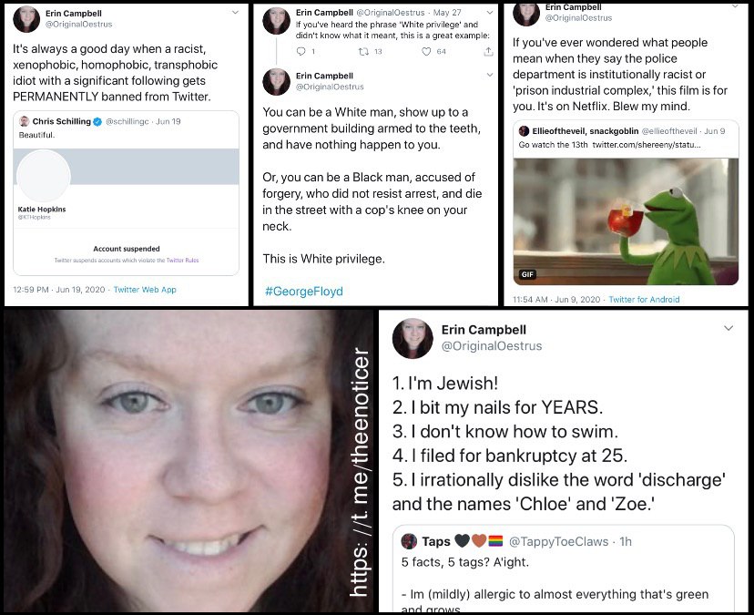The image size is (754, 615).
Task: Open the twitter.com/shereeny status link
Action: [x=647, y=144]
